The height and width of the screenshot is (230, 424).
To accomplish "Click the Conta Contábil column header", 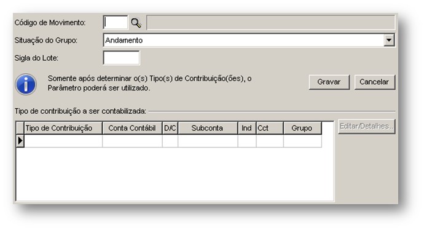I will [x=132, y=128].
